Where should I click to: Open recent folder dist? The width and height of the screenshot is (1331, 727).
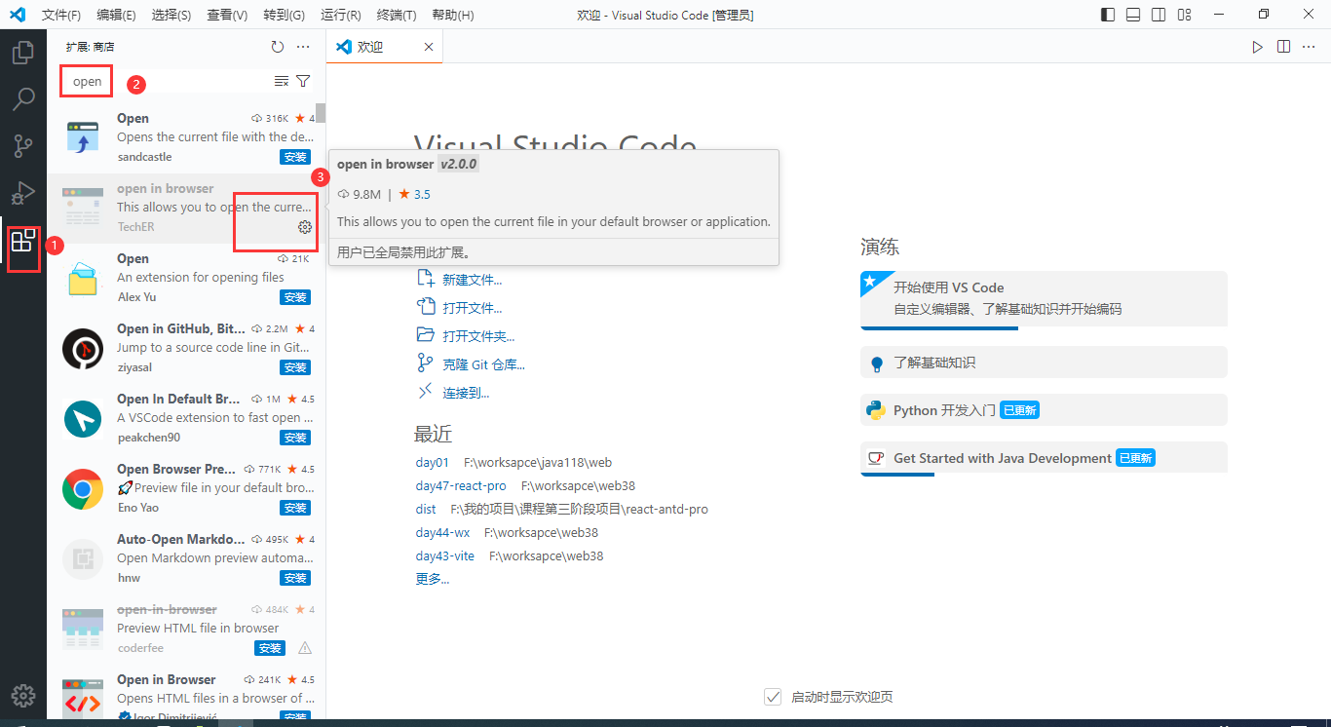click(426, 509)
